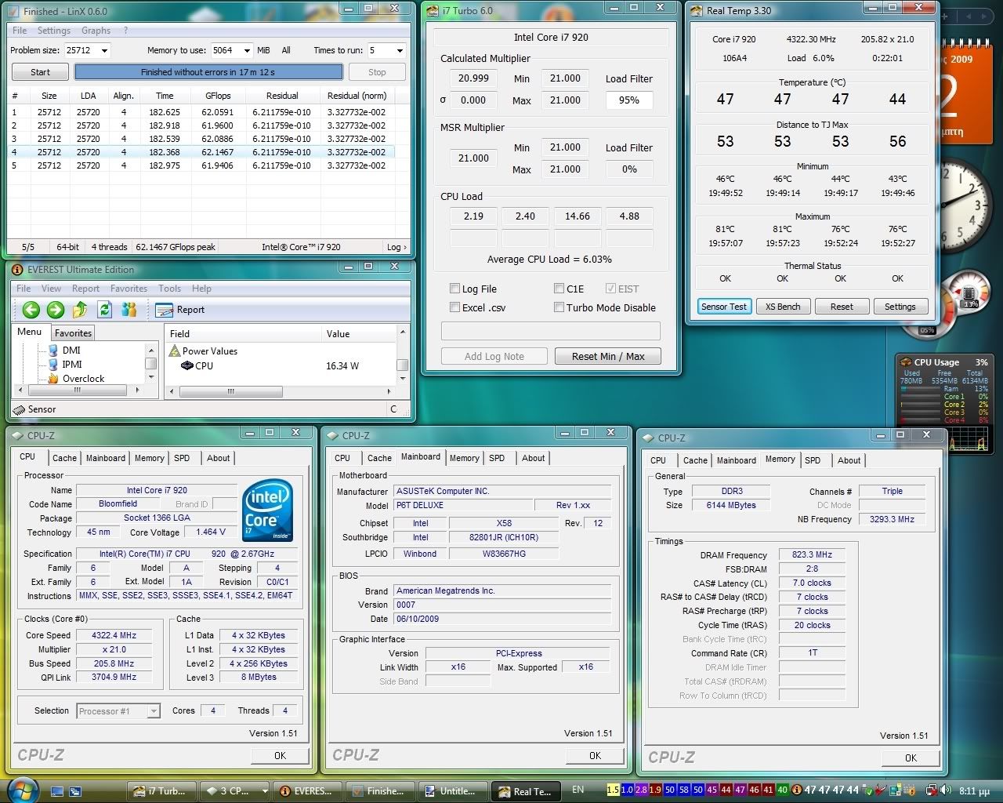The image size is (1003, 803).
Task: Click LinX All memory link
Action: coord(286,50)
